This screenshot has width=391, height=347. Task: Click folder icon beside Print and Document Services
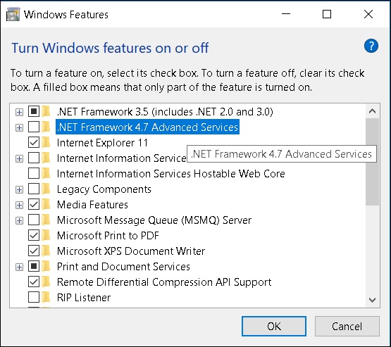[x=46, y=267]
